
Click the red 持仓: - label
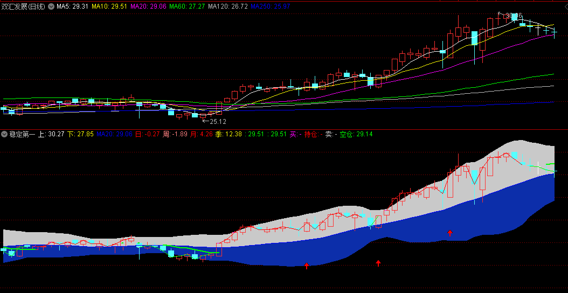point(313,134)
